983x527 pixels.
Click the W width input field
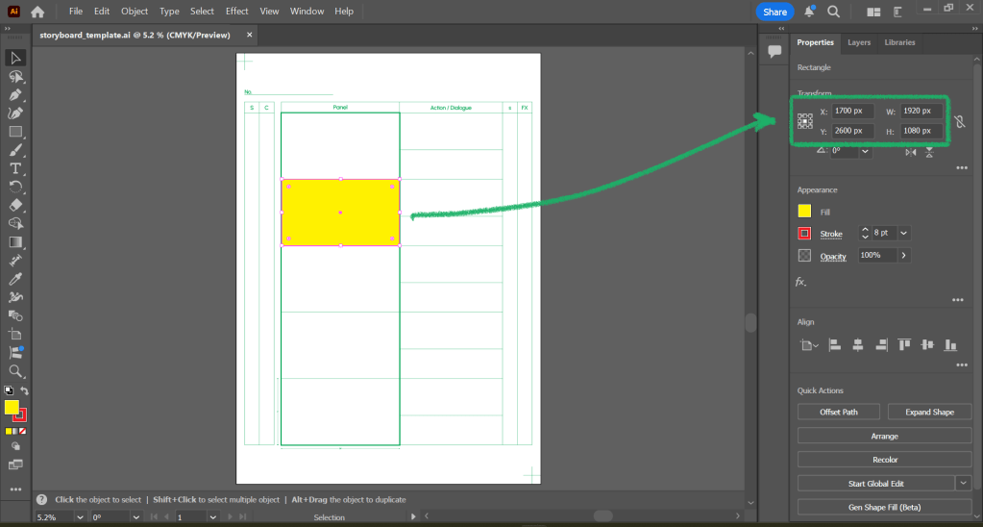[x=921, y=111]
